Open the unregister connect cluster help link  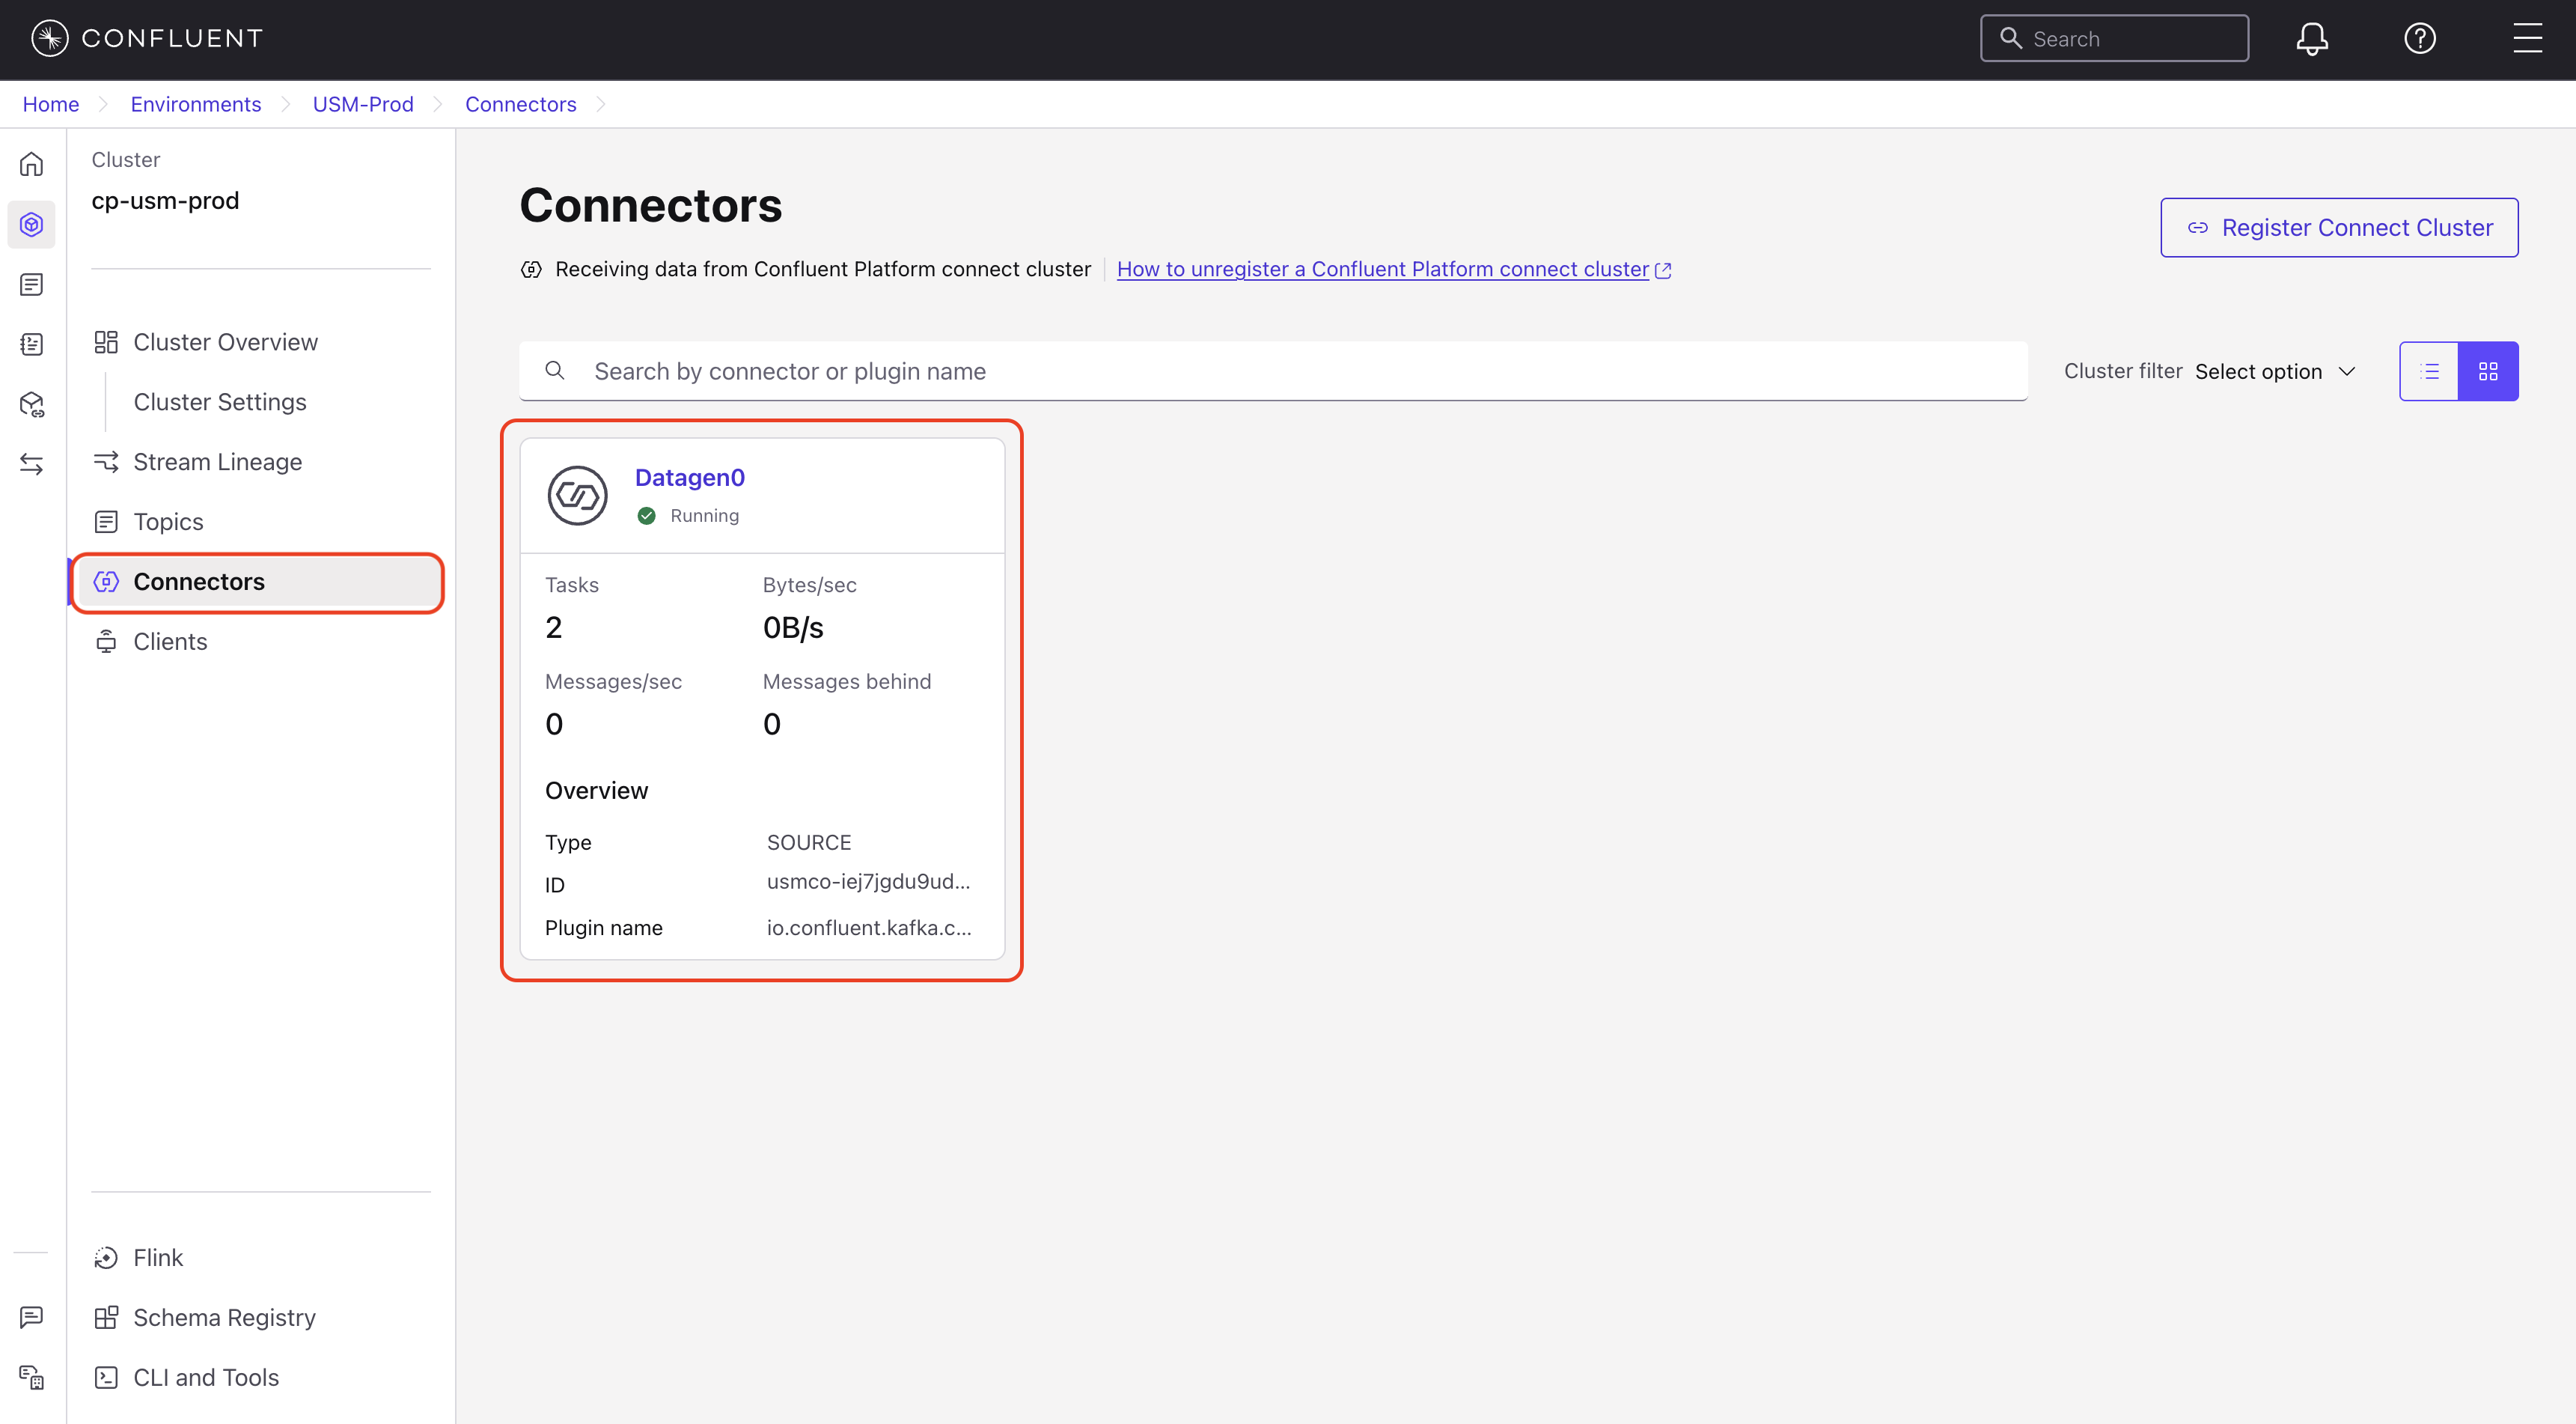tap(1382, 270)
